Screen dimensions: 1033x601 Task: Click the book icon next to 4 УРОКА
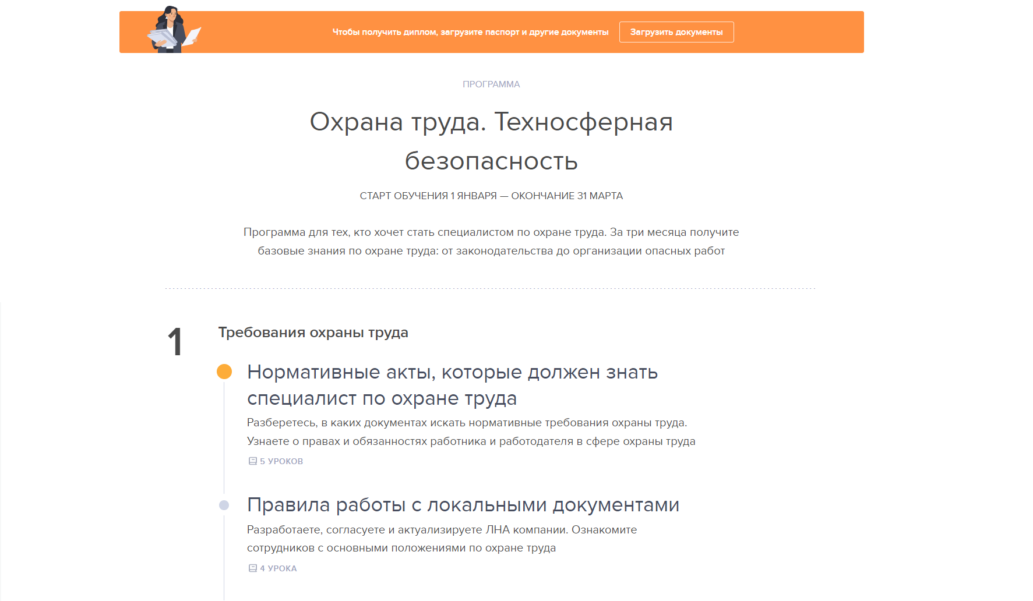click(253, 568)
